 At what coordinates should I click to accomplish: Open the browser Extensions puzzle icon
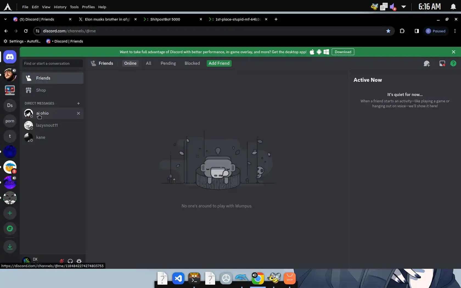pyautogui.click(x=402, y=31)
